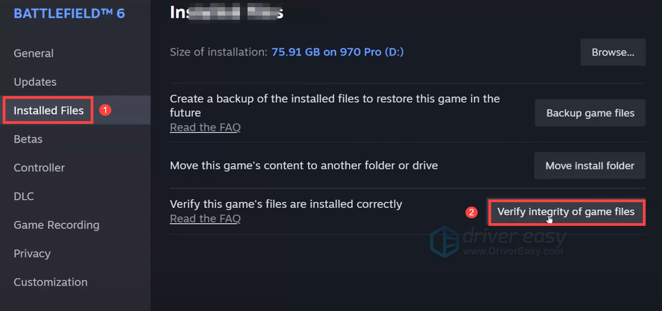
Task: Click the BATTLEFIELD 6 title
Action: pyautogui.click(x=69, y=13)
